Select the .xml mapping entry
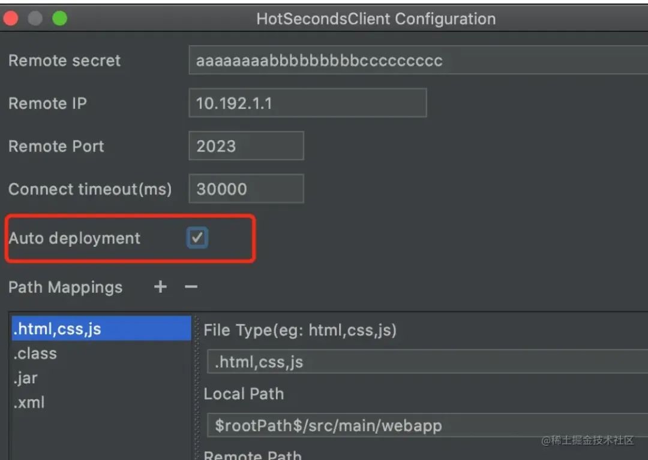The width and height of the screenshot is (648, 460). tap(101, 402)
